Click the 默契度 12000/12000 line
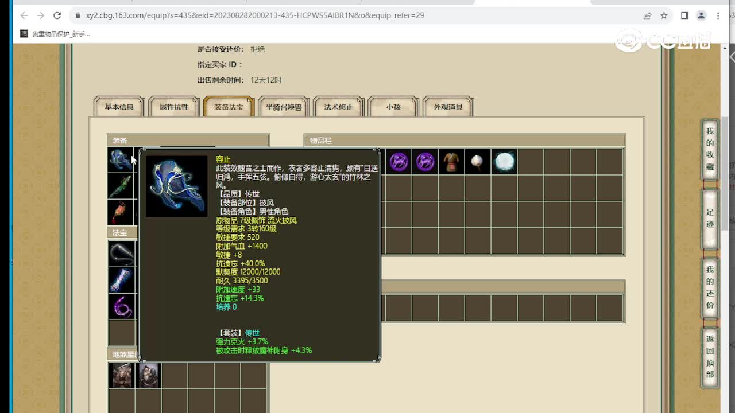Image resolution: width=735 pixels, height=413 pixels. coord(248,272)
